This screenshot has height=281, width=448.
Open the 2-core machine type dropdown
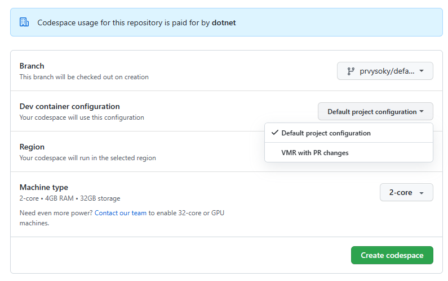pyautogui.click(x=406, y=192)
